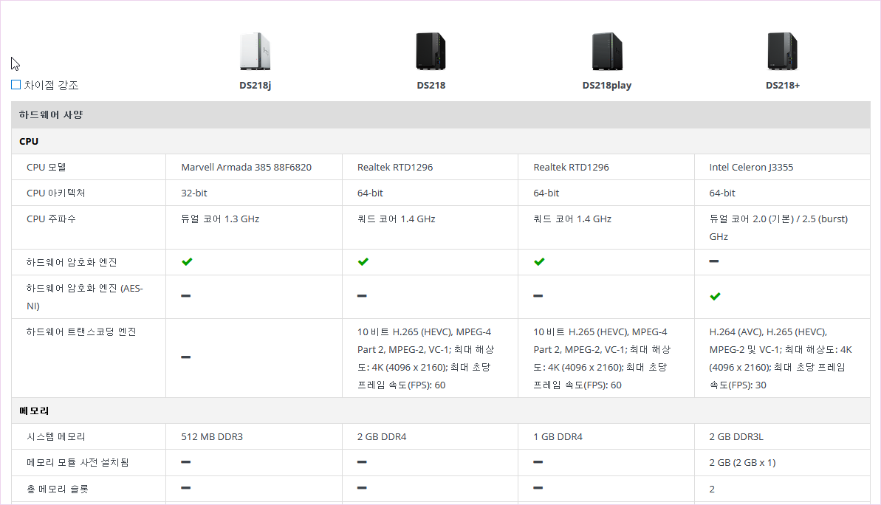The width and height of the screenshot is (881, 505).
Task: Open the DS218 model name link
Action: (431, 86)
